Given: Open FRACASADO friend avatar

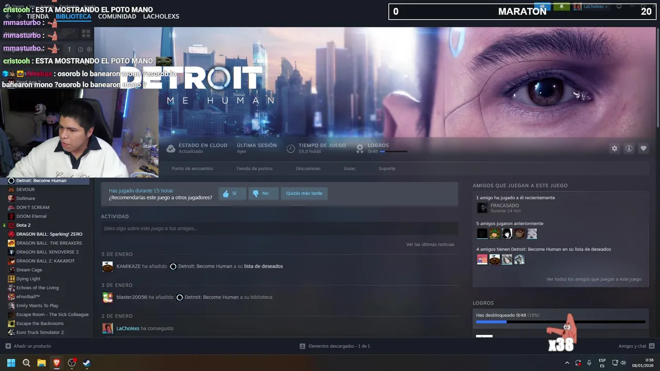Looking at the screenshot, I should [482, 208].
